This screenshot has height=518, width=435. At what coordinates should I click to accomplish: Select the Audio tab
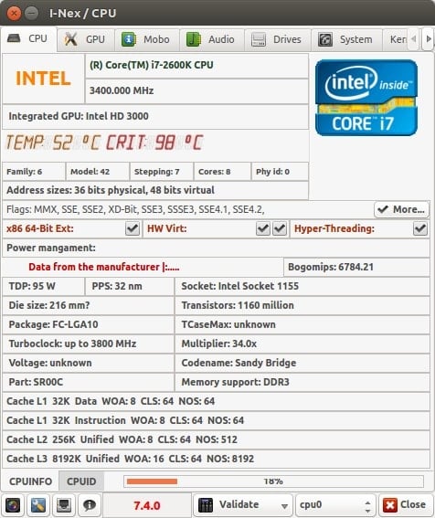[x=211, y=39]
